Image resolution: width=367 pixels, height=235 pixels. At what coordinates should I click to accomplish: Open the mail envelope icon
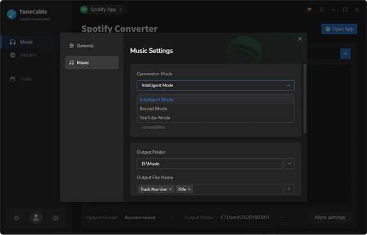(x=56, y=218)
